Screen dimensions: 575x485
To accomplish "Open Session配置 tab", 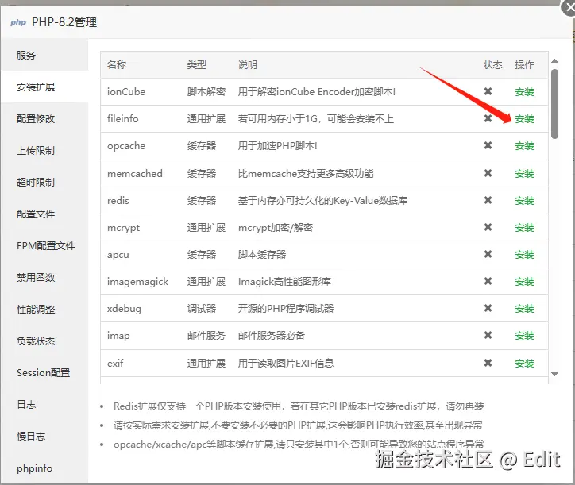I will pos(44,373).
